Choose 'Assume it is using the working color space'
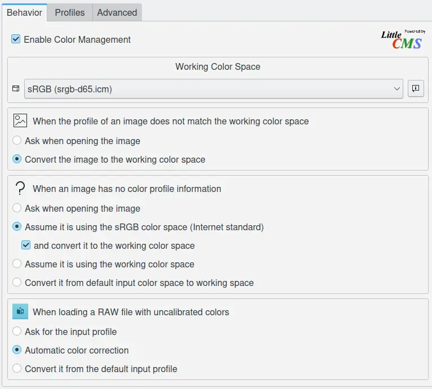Screen dimensions: 432x389 [17, 264]
